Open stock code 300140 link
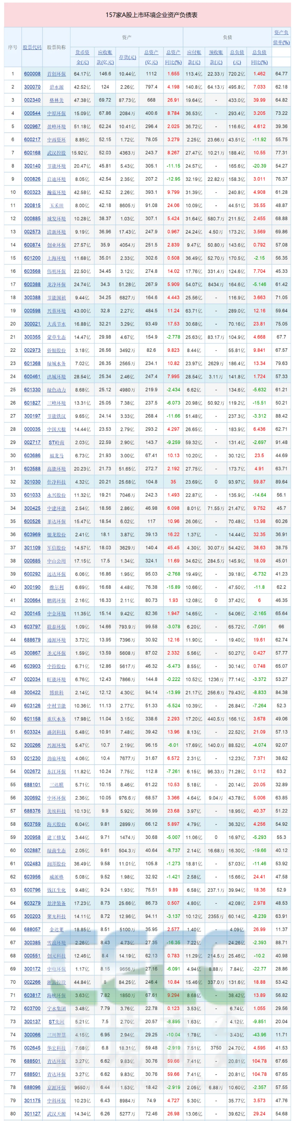Image resolution: width=295 pixels, height=1121 pixels. point(32,166)
